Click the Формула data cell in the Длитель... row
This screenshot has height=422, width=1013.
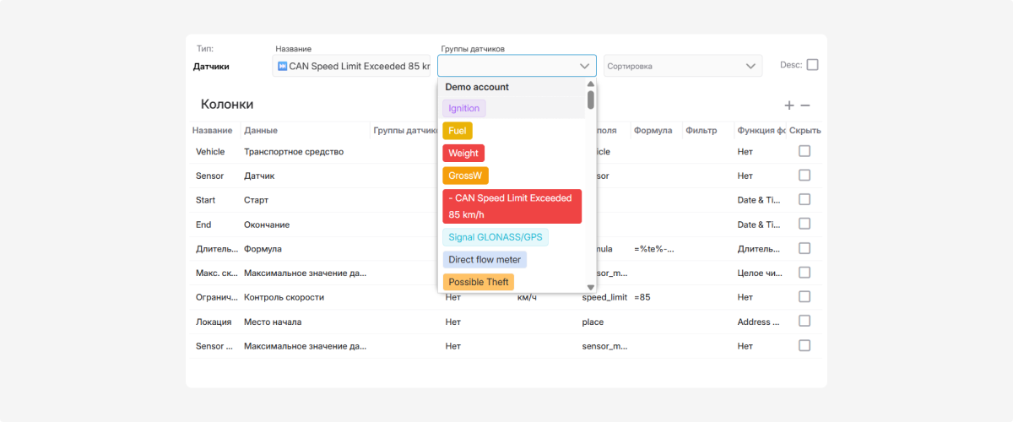pyautogui.click(x=263, y=249)
